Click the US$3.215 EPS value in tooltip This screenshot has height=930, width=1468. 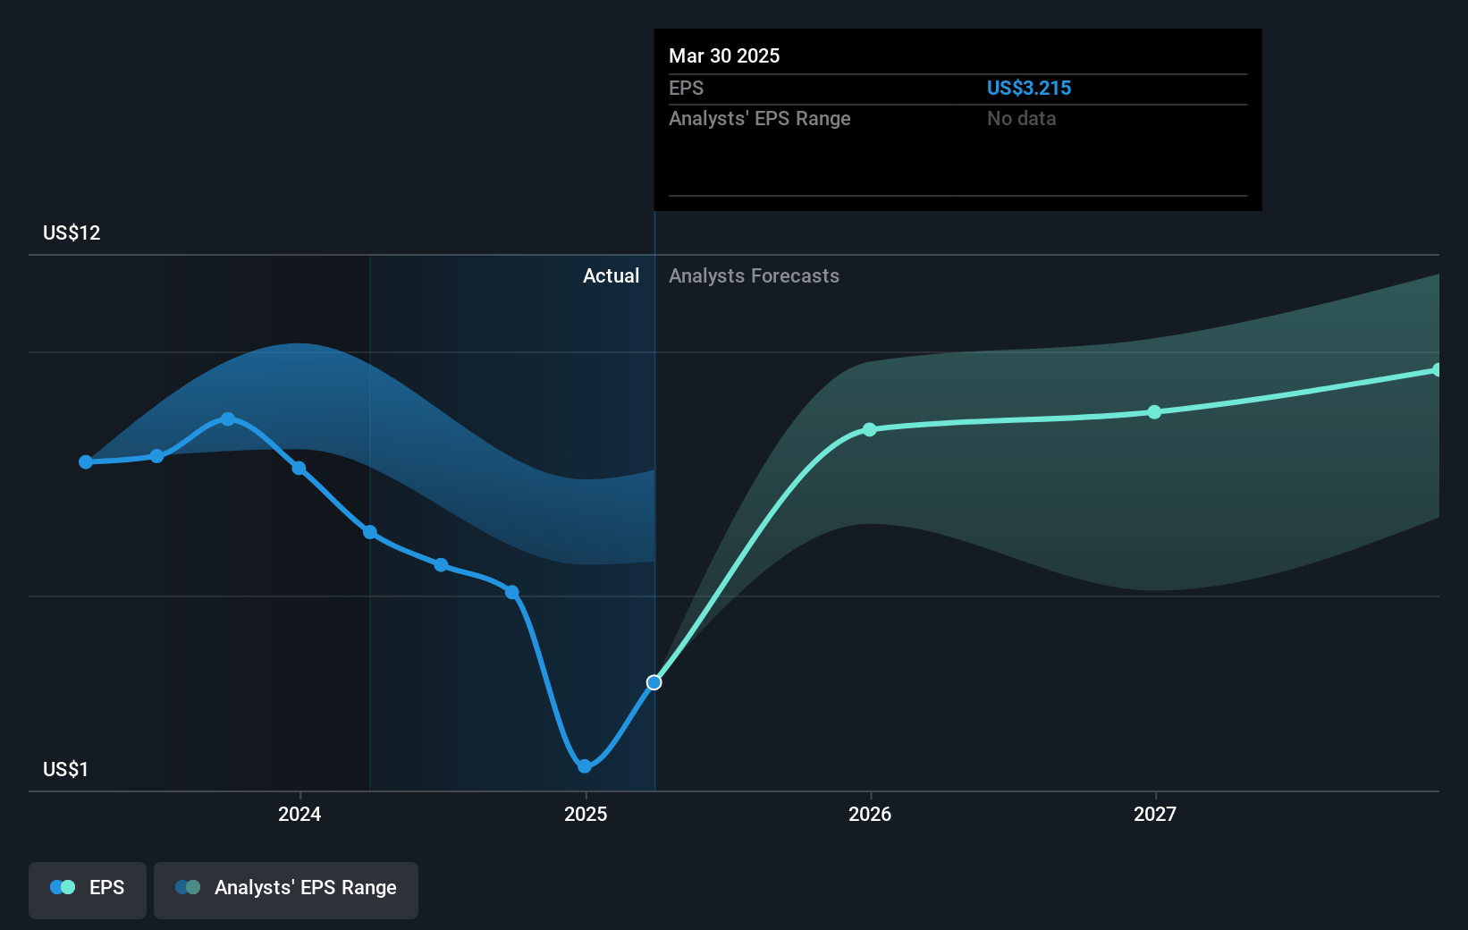click(1029, 88)
